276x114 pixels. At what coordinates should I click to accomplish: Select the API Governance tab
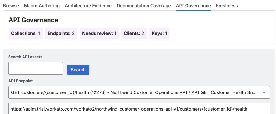[193, 6]
